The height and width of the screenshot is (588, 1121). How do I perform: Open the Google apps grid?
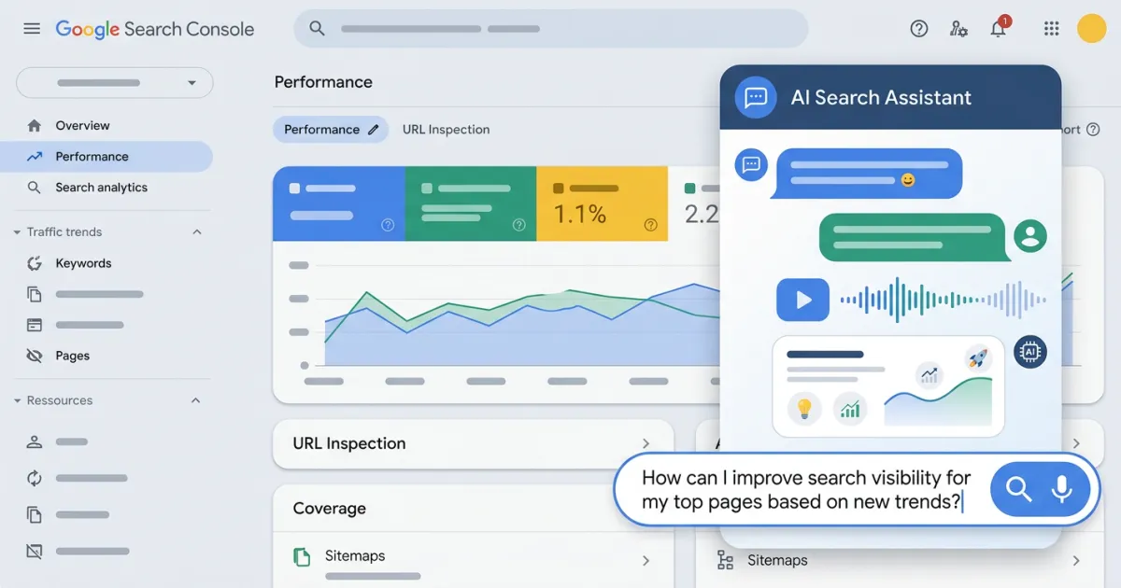[1051, 29]
